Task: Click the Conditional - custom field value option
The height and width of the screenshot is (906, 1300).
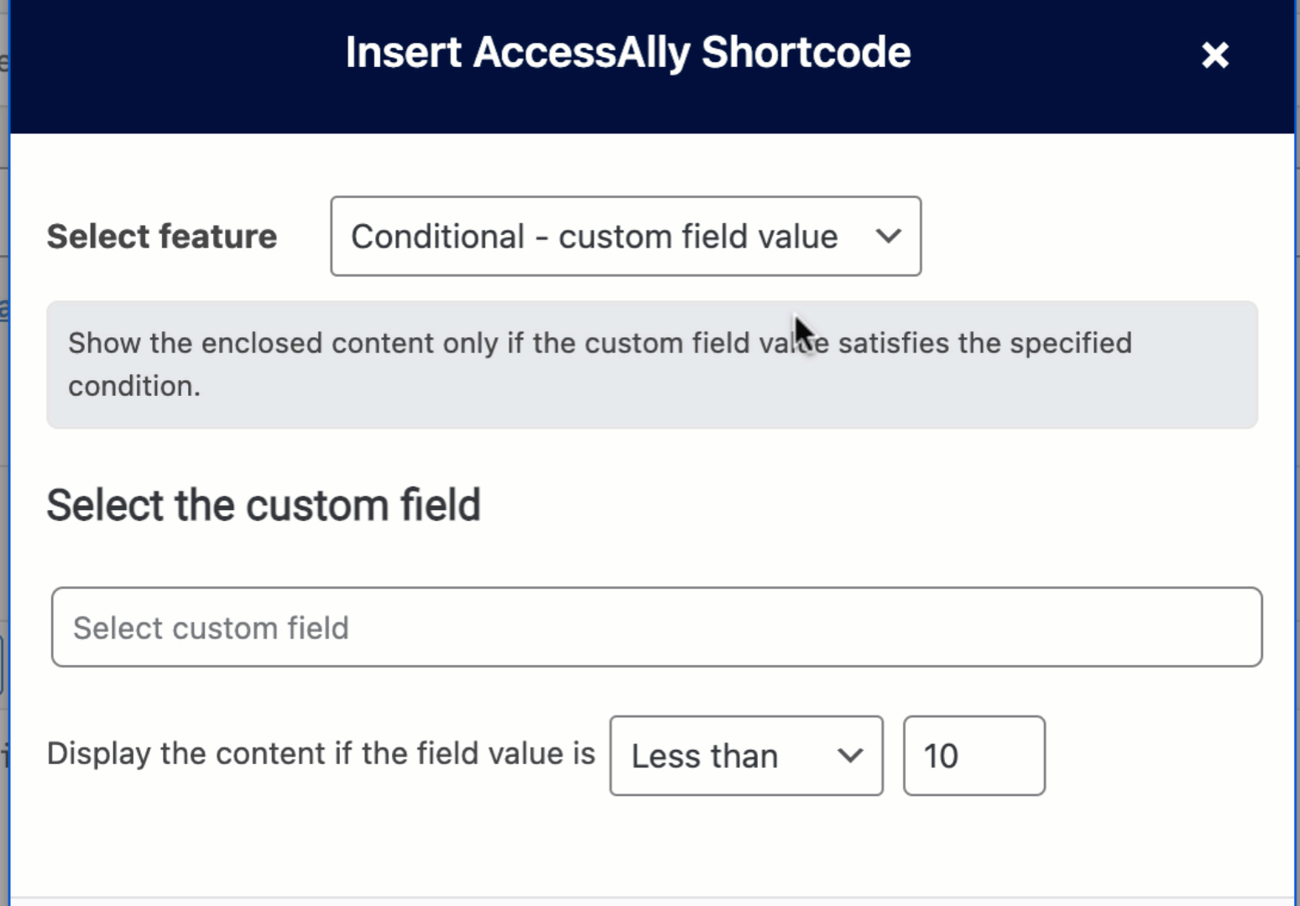Action: pos(593,236)
